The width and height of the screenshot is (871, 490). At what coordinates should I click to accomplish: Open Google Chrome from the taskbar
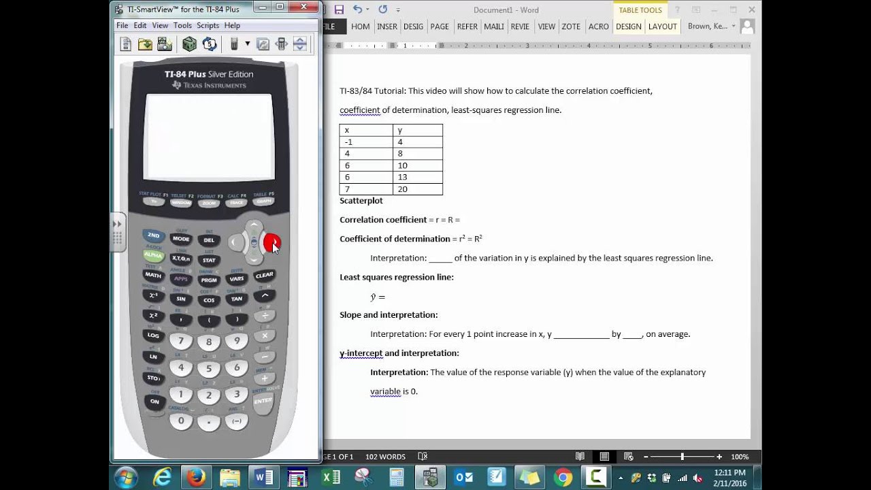tap(563, 477)
